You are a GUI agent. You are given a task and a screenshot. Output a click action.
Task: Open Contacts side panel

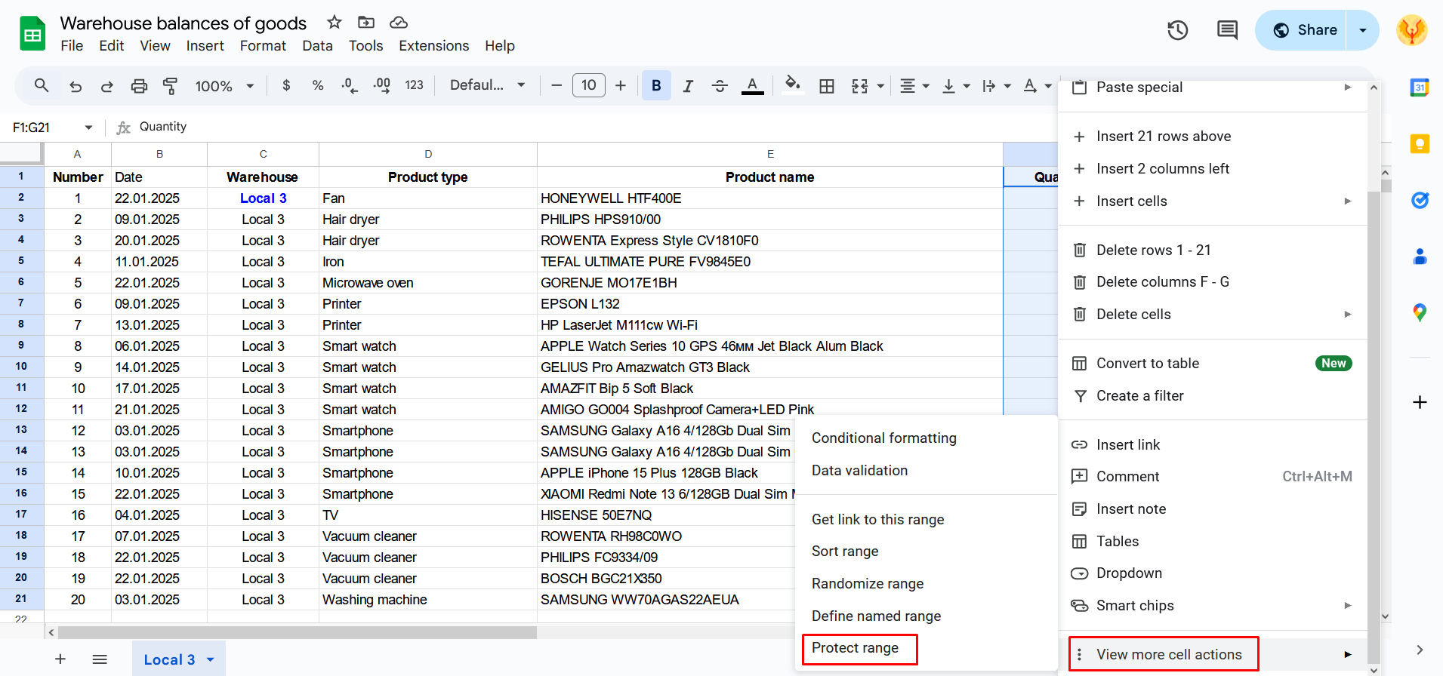(1420, 257)
